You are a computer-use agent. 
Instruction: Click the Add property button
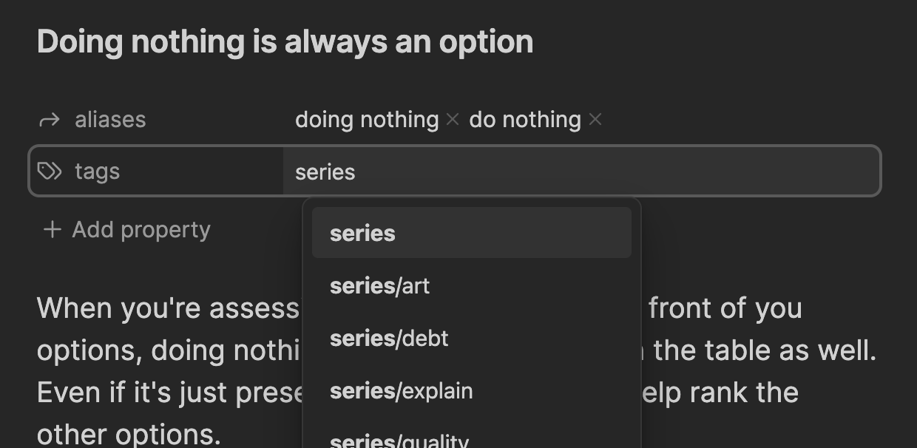(x=126, y=230)
